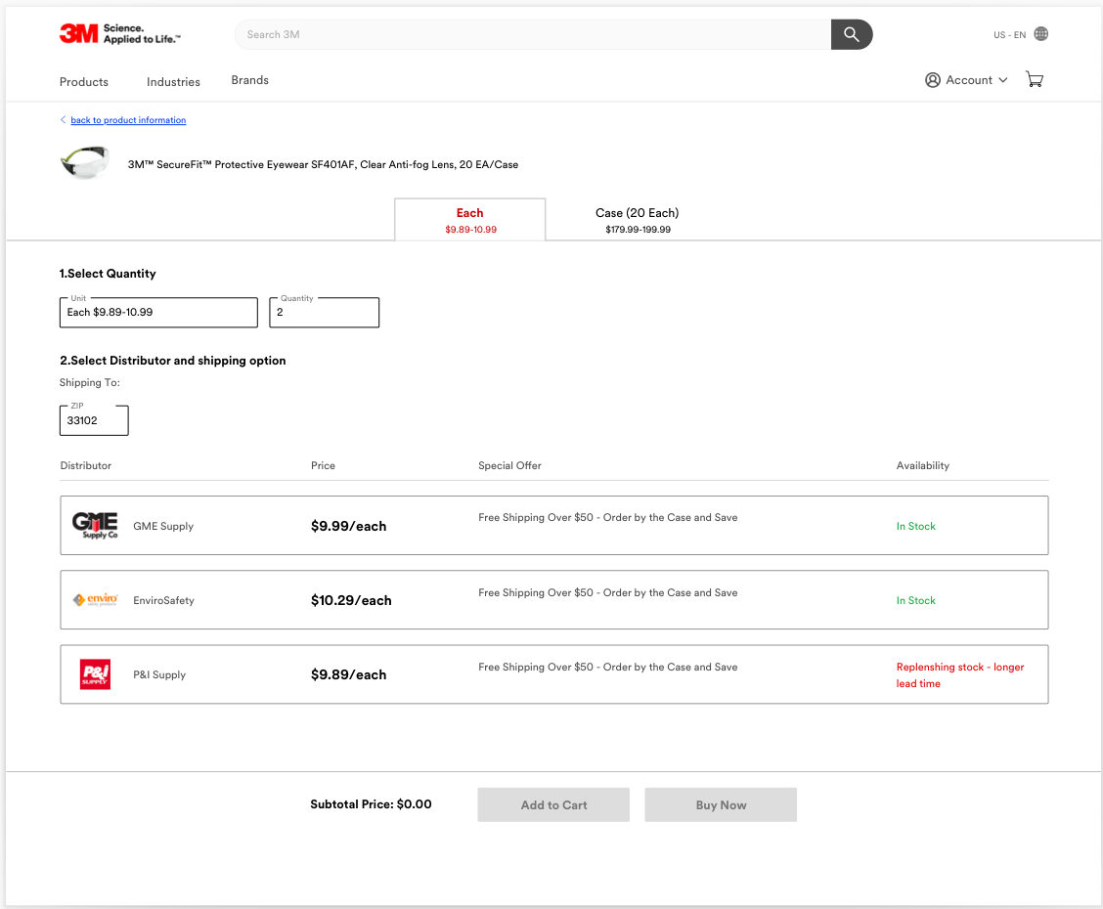This screenshot has height=909, width=1103.
Task: Click GME Supply's Free Shipping Over $50 offer
Action: pyautogui.click(x=608, y=517)
